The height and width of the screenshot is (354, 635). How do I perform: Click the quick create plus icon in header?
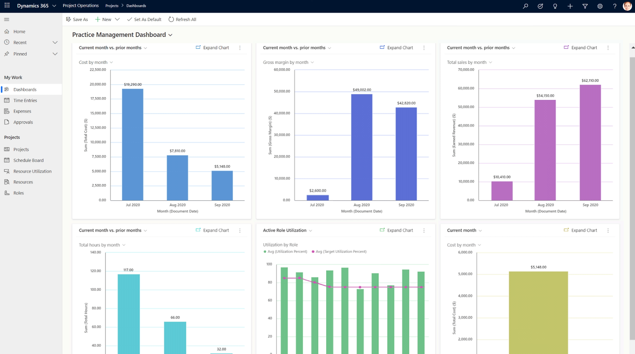click(x=570, y=6)
